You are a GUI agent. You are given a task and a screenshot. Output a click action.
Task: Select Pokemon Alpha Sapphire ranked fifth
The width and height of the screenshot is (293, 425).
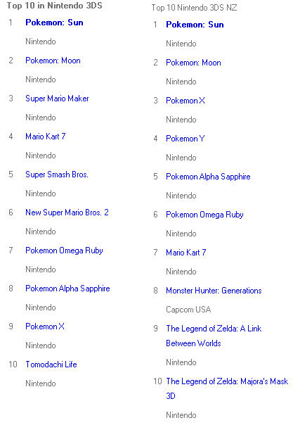(208, 177)
